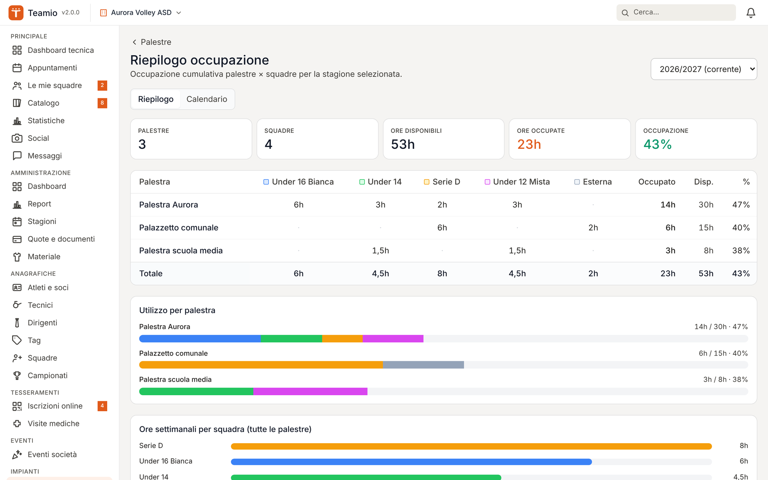Open Appuntamenti calendar icon
The width and height of the screenshot is (768, 480).
click(x=17, y=68)
